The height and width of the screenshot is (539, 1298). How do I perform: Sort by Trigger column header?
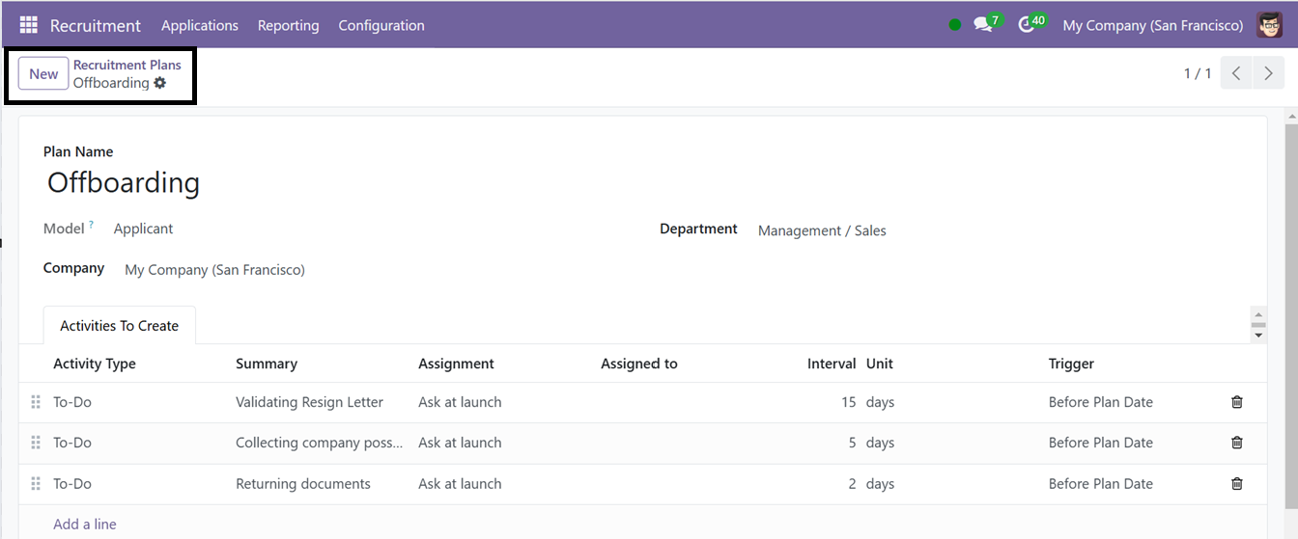(x=1071, y=364)
